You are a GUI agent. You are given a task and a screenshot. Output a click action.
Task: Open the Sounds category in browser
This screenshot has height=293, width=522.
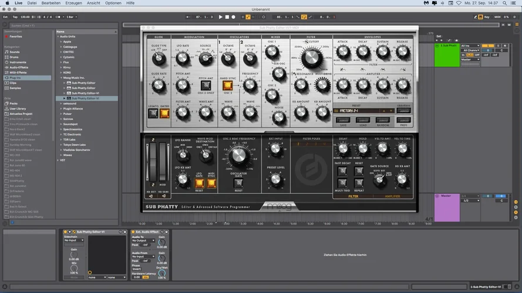15,52
